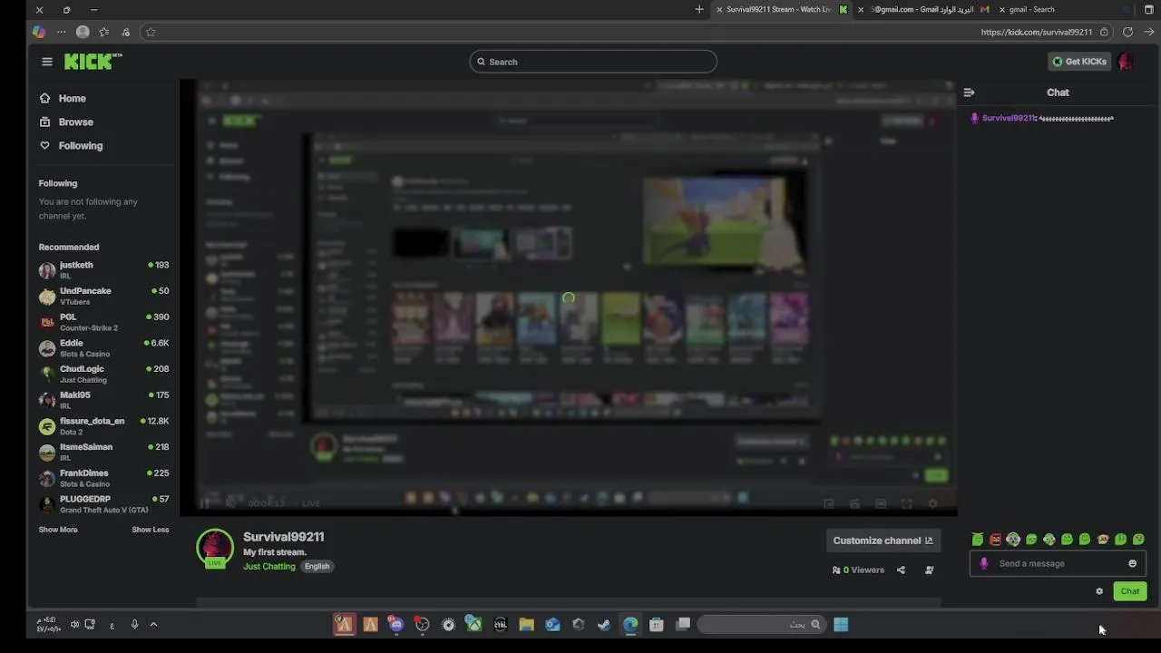This screenshot has height=653, width=1161.
Task: Insert the headphones emote in emote row
Action: 1013,540
